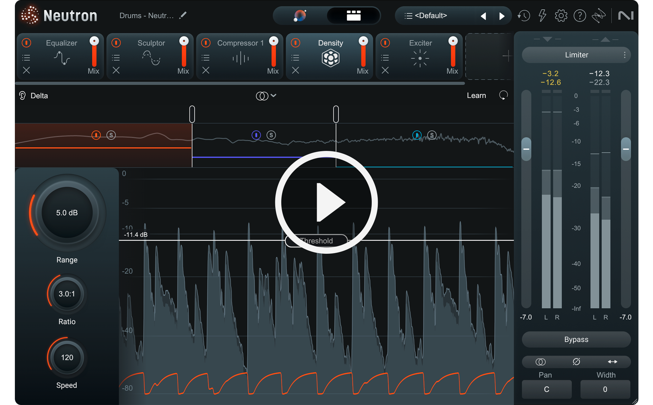653x405 pixels.
Task: Click the lightning bolt zero latency icon
Action: (542, 16)
